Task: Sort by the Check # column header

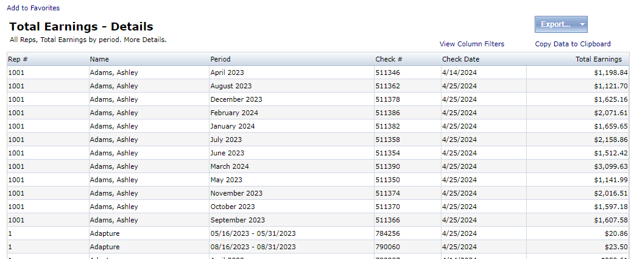Action: point(389,59)
